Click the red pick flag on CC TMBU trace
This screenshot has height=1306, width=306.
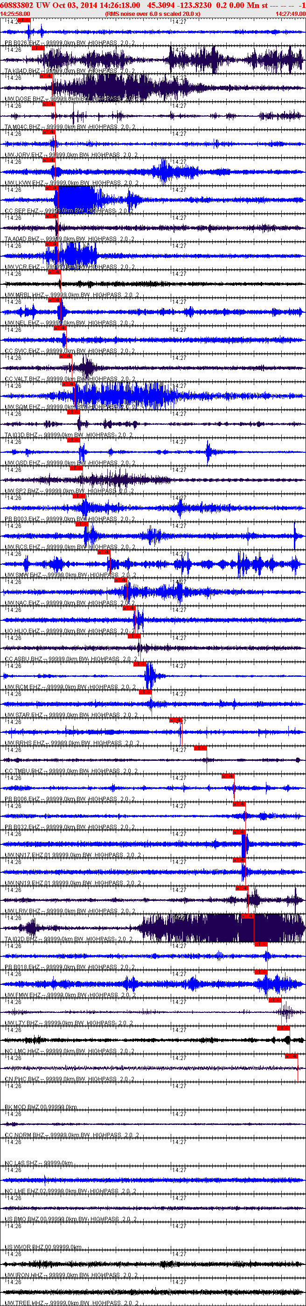(x=200, y=748)
